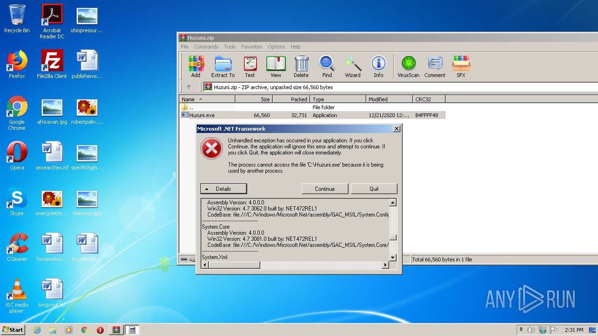Select the parent folder '..' row
The width and height of the screenshot is (598, 336).
tap(313, 107)
